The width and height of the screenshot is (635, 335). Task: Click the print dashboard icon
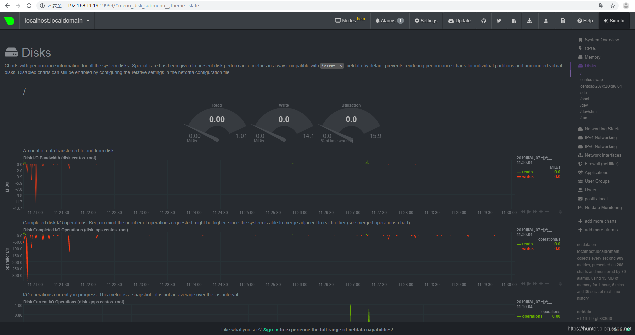tap(563, 20)
